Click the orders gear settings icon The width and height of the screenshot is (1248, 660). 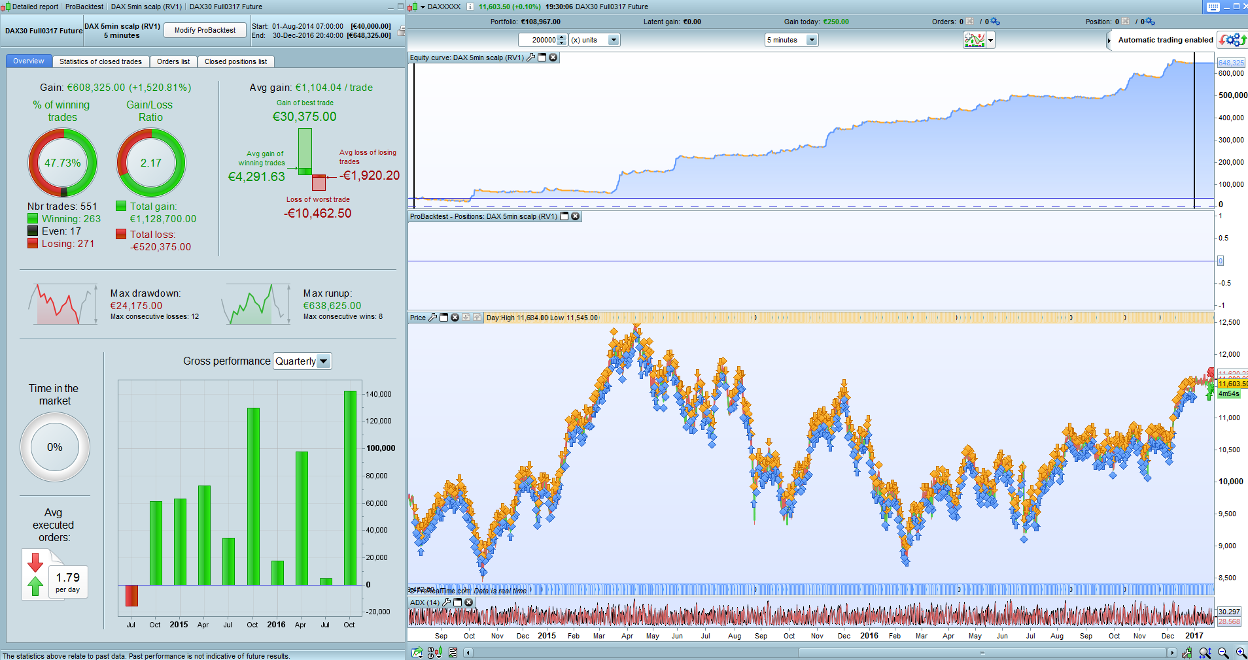(995, 22)
